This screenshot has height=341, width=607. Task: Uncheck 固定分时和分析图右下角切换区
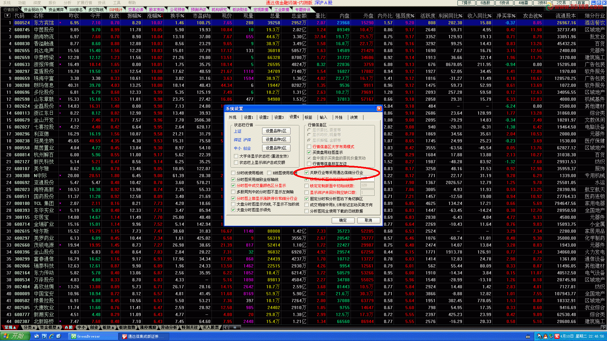tap(307, 199)
